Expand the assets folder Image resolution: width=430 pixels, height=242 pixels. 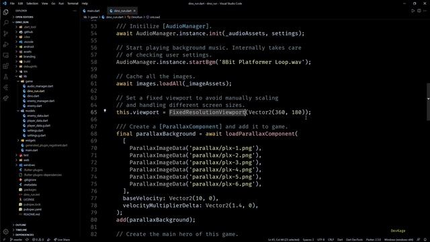28,52
